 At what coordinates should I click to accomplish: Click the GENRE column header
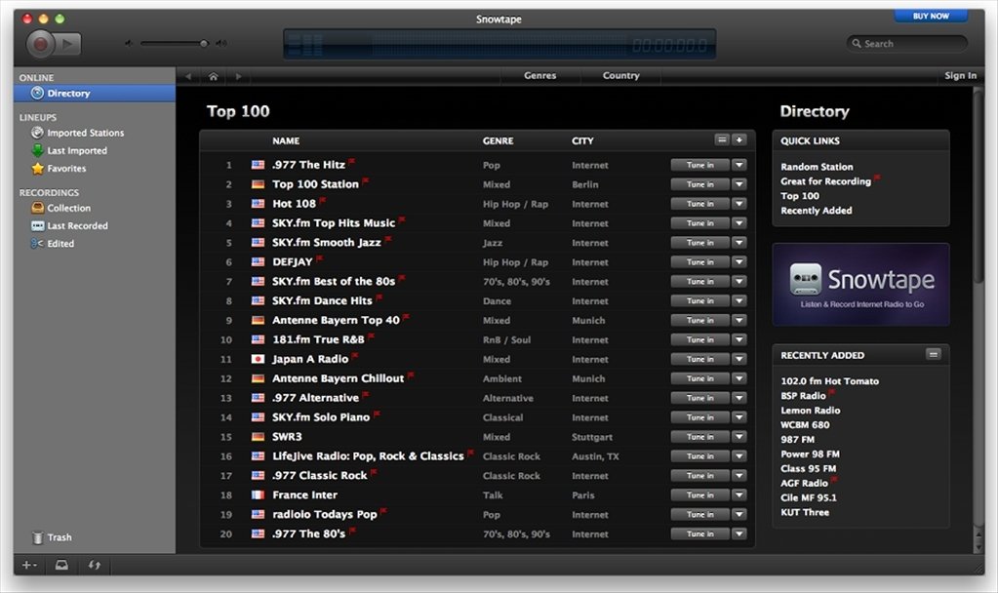coord(498,140)
